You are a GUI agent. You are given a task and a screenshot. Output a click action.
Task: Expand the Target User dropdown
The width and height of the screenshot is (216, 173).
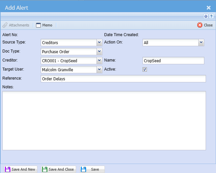pos(99,70)
